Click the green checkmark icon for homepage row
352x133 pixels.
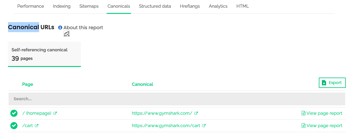coord(14,113)
